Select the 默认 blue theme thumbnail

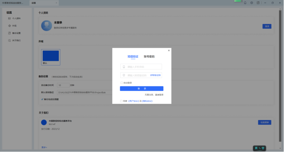[x=51, y=57]
